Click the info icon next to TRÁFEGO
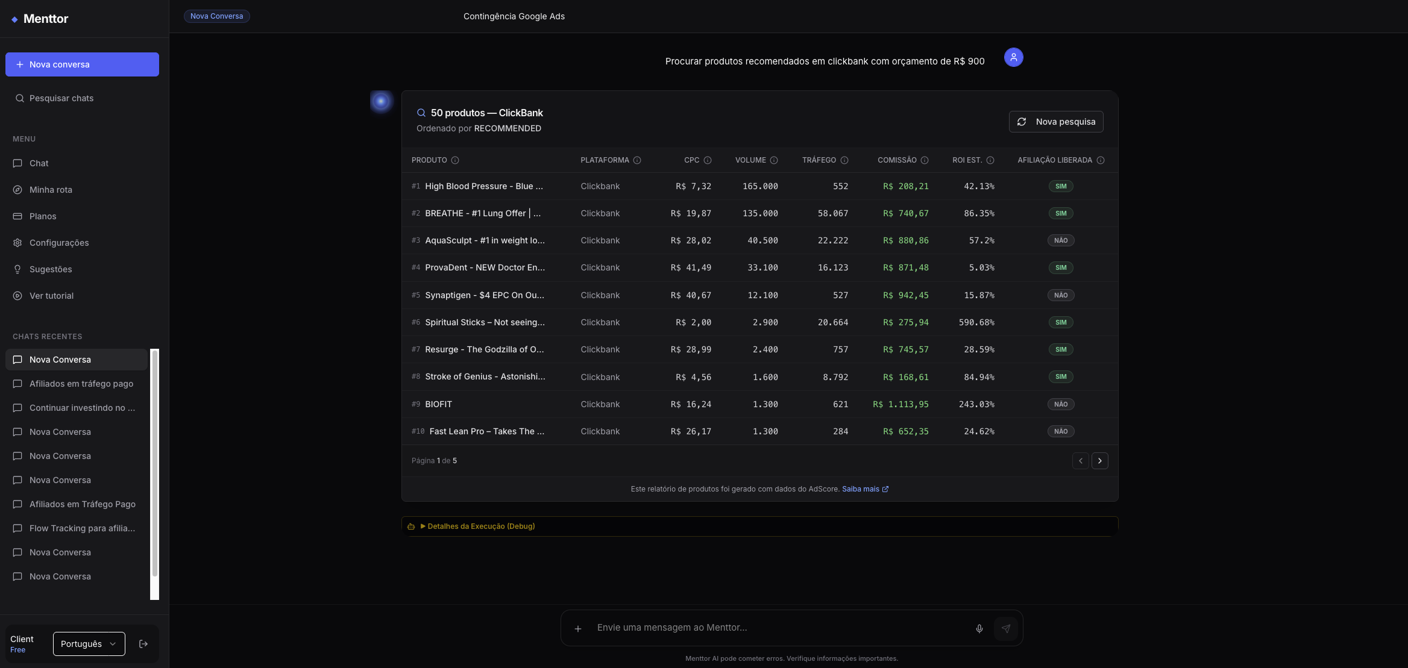Screen dimensions: 1408x668 844,160
